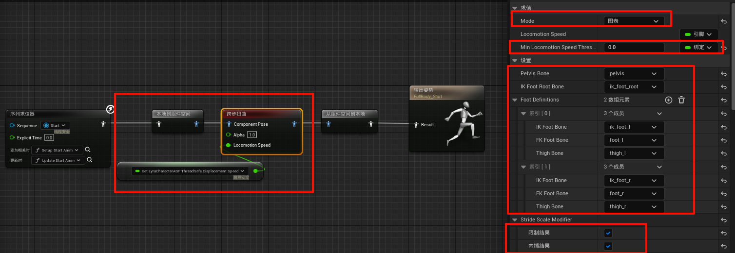Image resolution: width=735 pixels, height=253 pixels.
Task: Collapse the 设置 section
Action: coord(515,60)
